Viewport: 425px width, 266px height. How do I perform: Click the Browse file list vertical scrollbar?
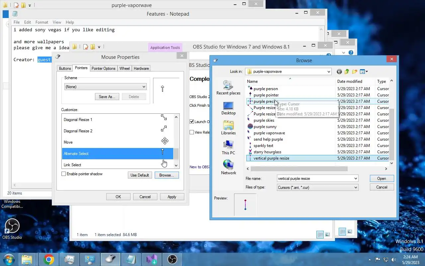tap(391, 135)
